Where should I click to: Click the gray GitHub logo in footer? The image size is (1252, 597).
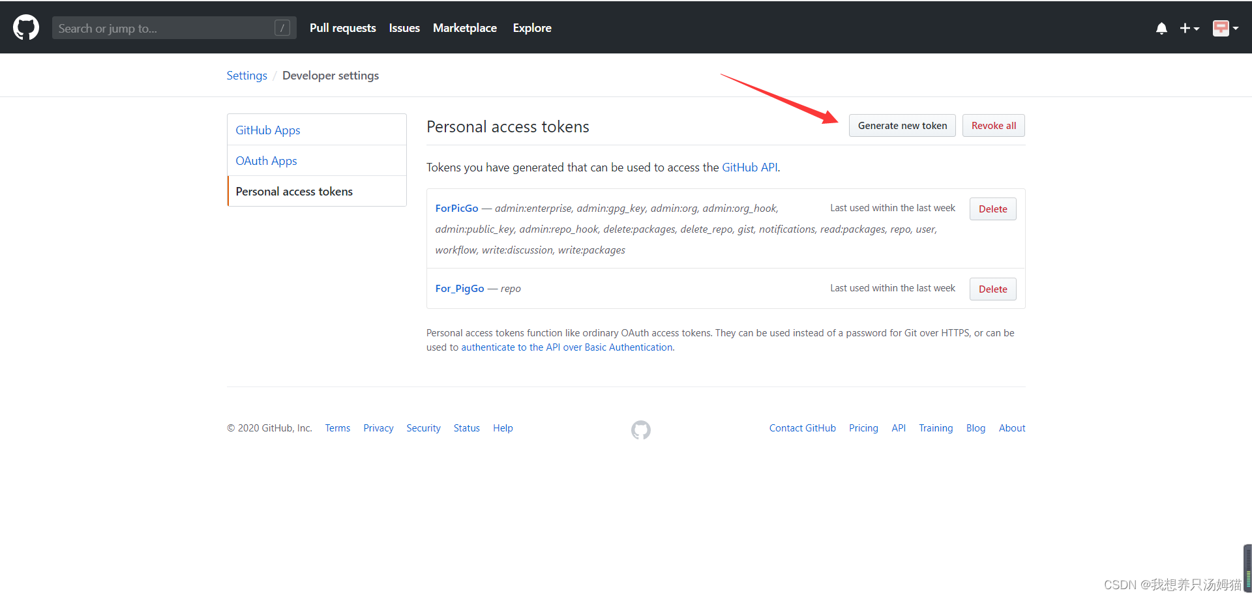click(641, 430)
